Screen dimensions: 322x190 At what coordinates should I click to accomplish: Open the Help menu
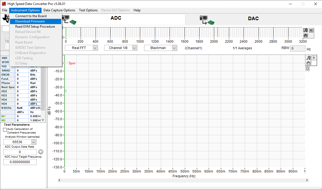[137, 10]
